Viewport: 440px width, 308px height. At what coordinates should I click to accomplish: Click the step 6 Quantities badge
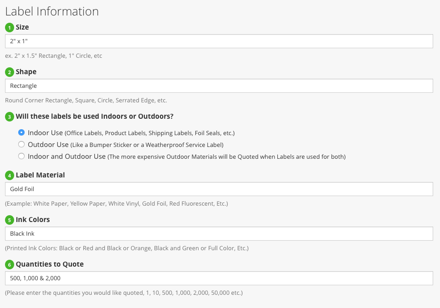tap(10, 264)
